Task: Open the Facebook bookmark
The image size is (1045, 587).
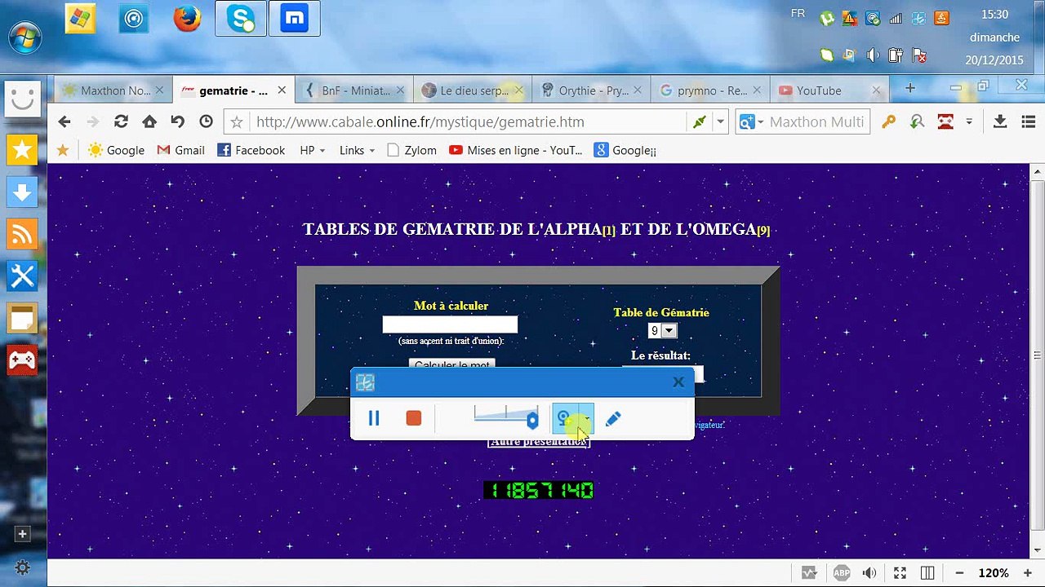Action: coord(251,150)
